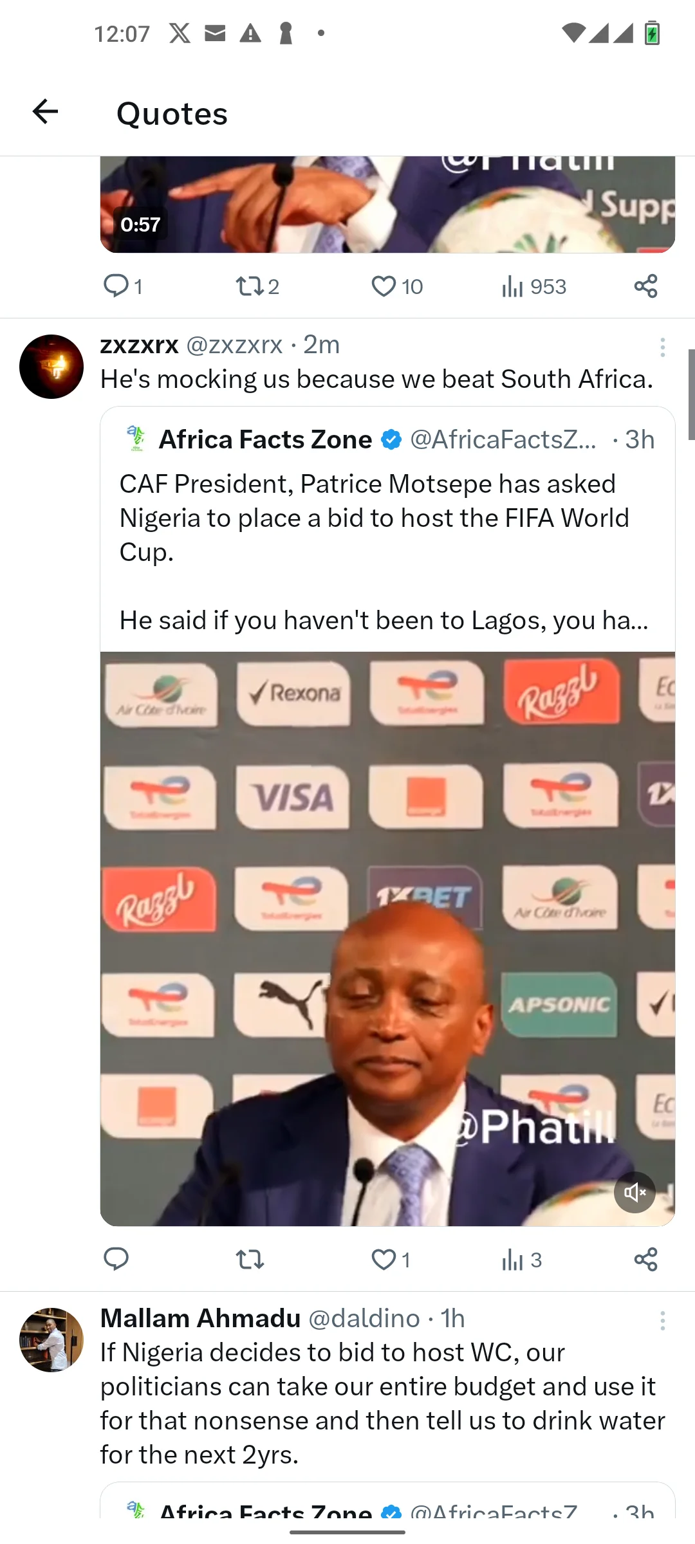Repost zxzxrx's quote post
This screenshot has width=695, height=1544.
250,1259
